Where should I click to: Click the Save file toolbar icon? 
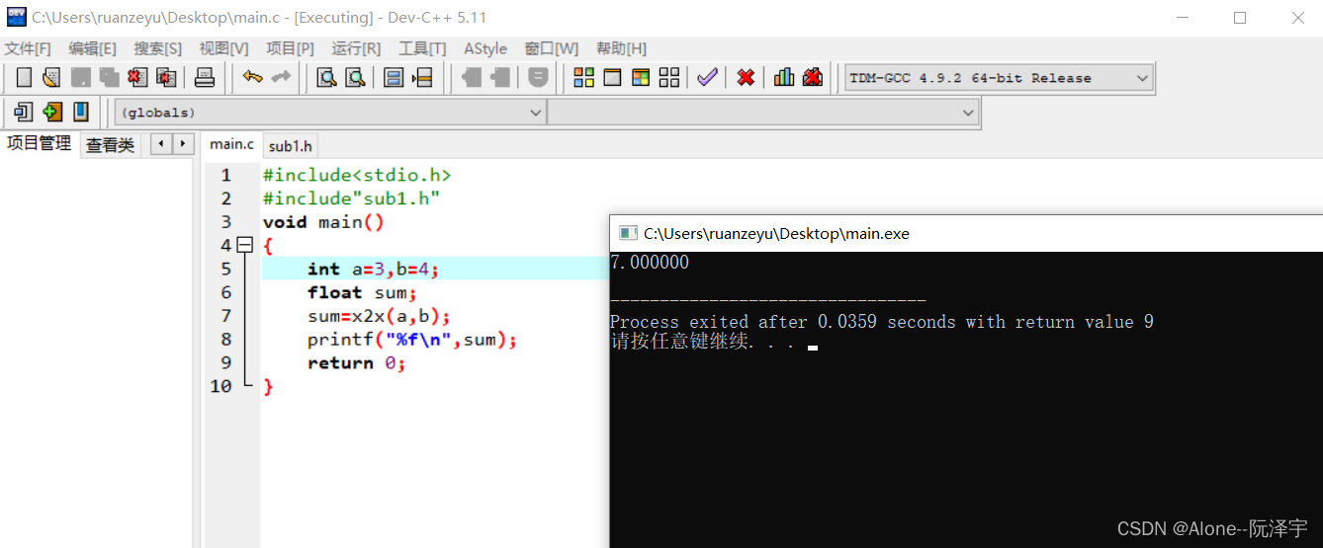click(81, 77)
